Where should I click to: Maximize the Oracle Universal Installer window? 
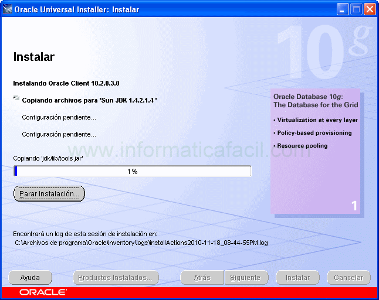[356, 9]
